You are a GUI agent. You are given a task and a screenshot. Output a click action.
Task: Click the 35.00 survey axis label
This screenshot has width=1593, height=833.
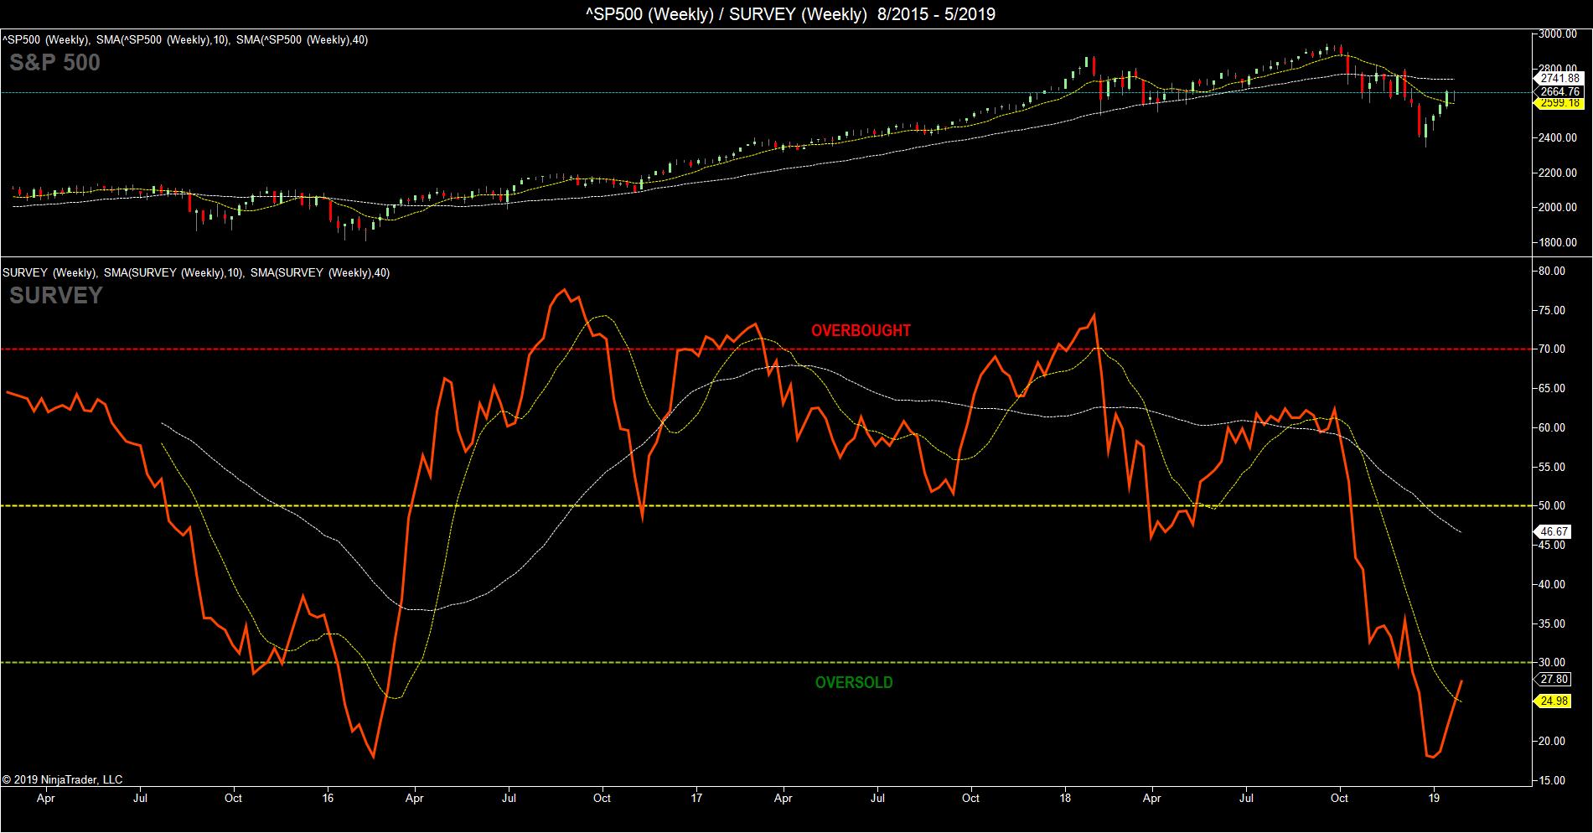click(1553, 623)
